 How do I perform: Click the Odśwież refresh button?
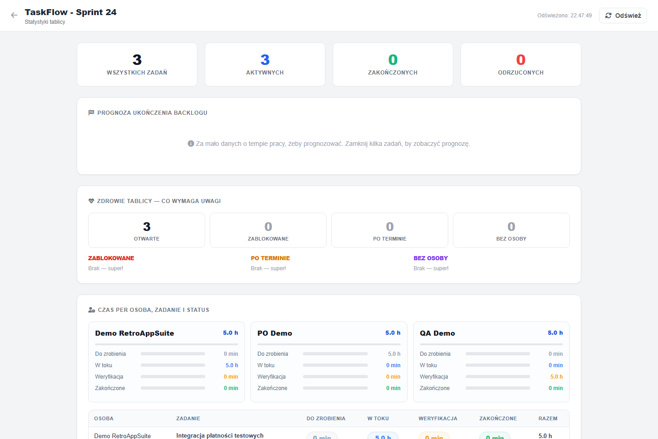(x=623, y=16)
